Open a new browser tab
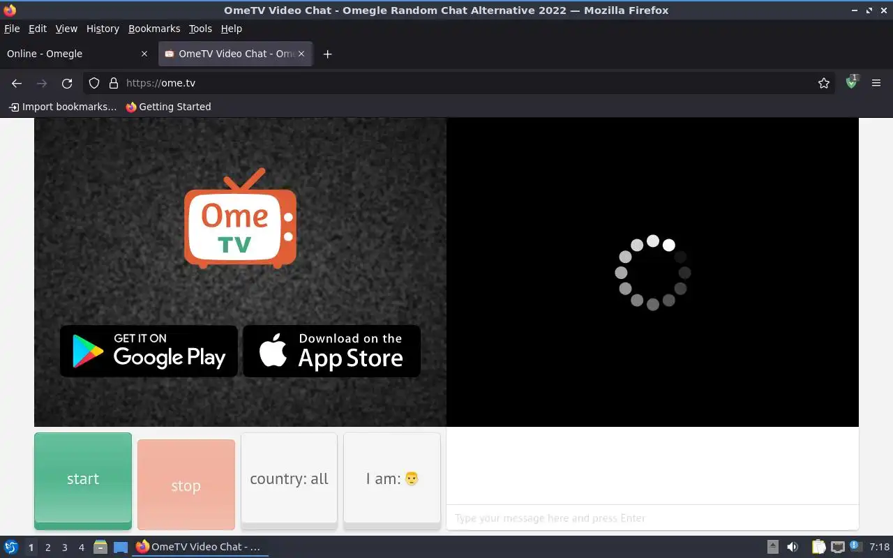893x558 pixels. click(327, 54)
